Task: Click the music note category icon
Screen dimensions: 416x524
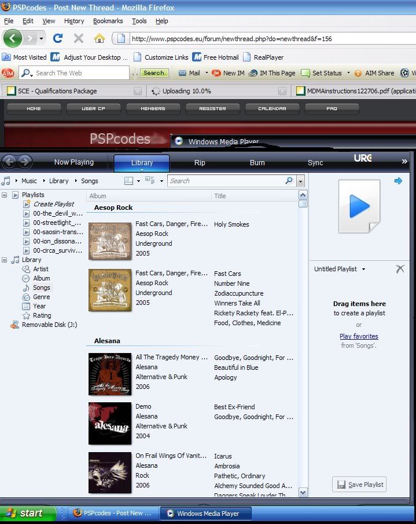Action: click(6, 181)
